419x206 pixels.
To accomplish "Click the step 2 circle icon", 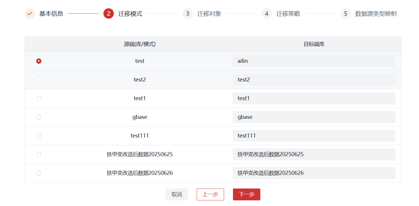I will 108,14.
